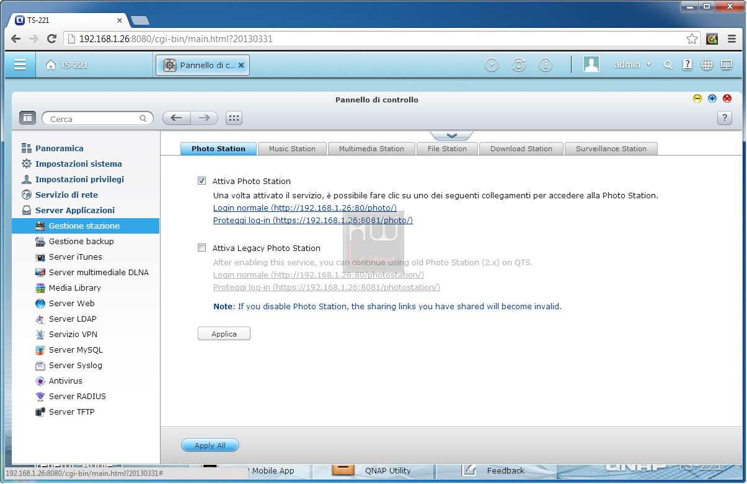Open the QTS main menu hamburger icon
This screenshot has width=747, height=484.
click(x=20, y=64)
